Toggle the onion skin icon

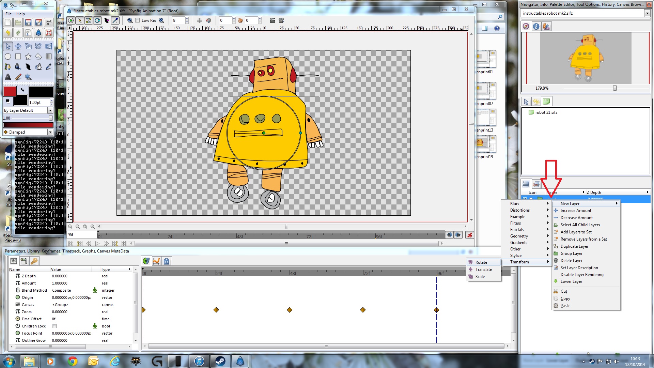240,20
